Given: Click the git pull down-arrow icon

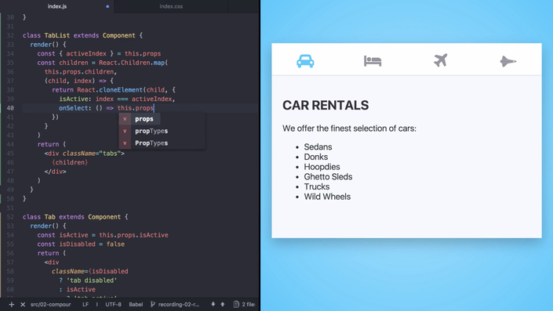Looking at the screenshot, I should tap(213, 304).
